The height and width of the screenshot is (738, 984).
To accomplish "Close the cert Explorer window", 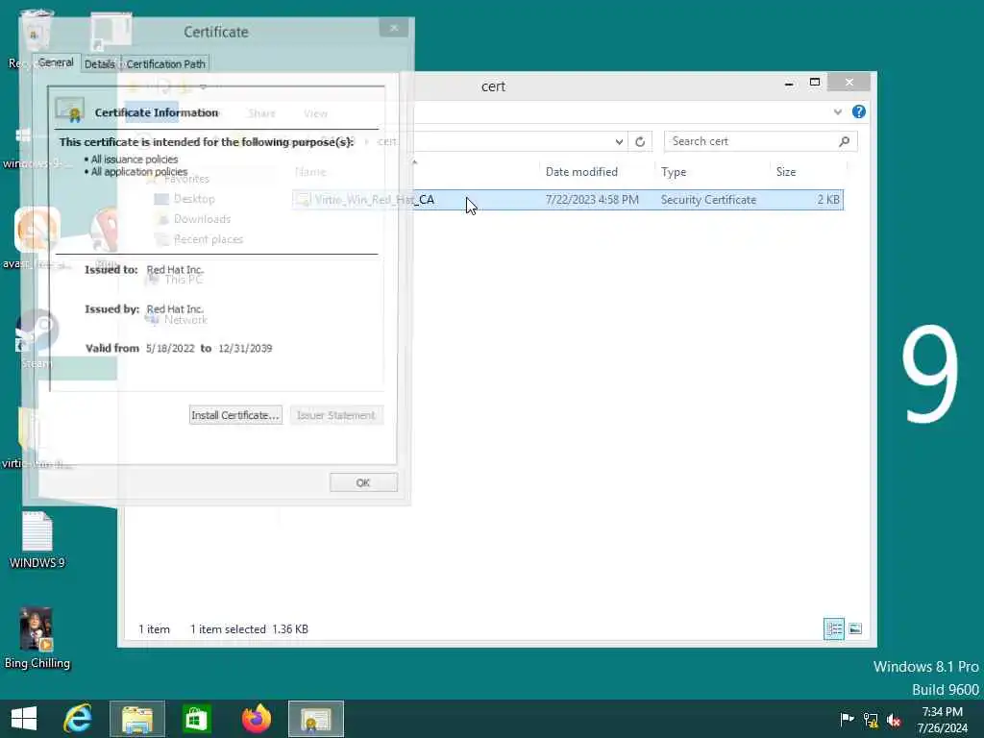I will click(849, 83).
